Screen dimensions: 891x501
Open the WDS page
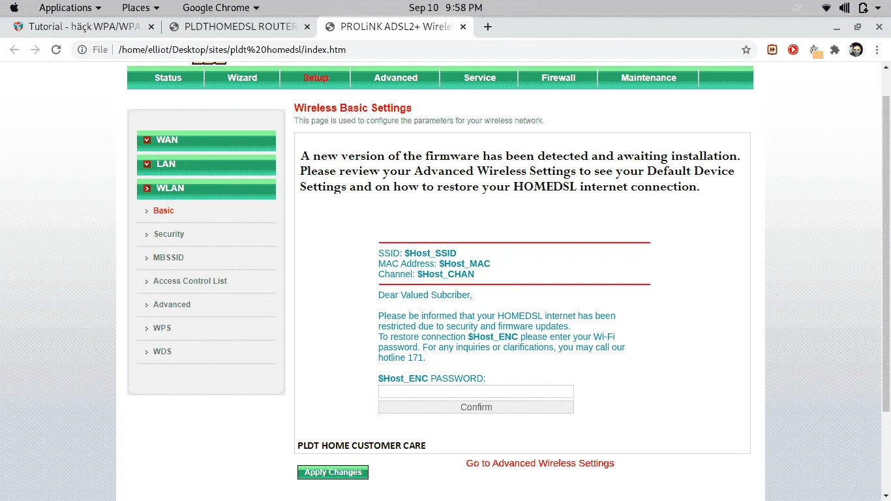tap(162, 352)
